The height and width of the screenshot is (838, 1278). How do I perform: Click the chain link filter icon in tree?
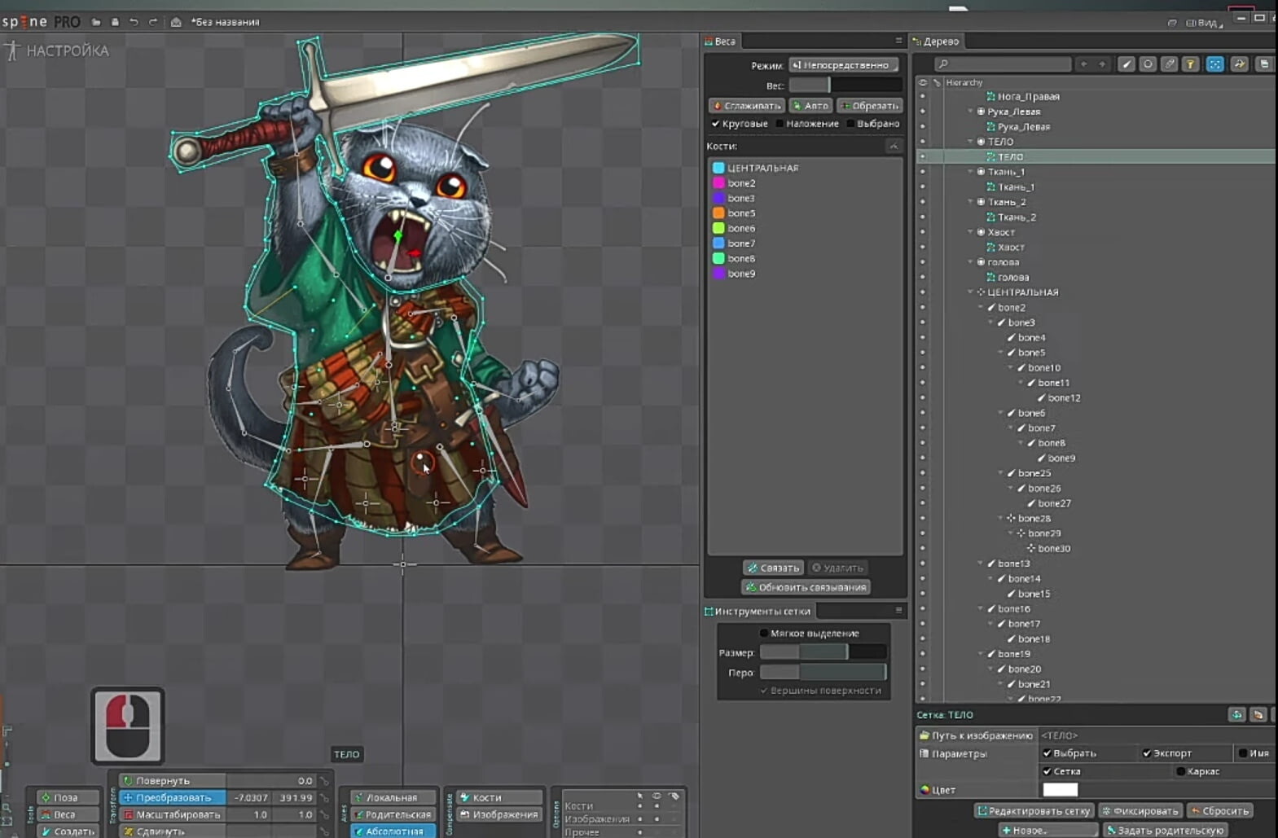coord(1169,64)
